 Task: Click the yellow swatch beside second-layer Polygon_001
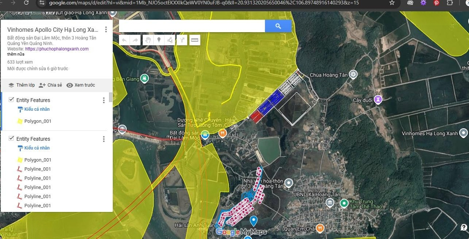pos(20,160)
